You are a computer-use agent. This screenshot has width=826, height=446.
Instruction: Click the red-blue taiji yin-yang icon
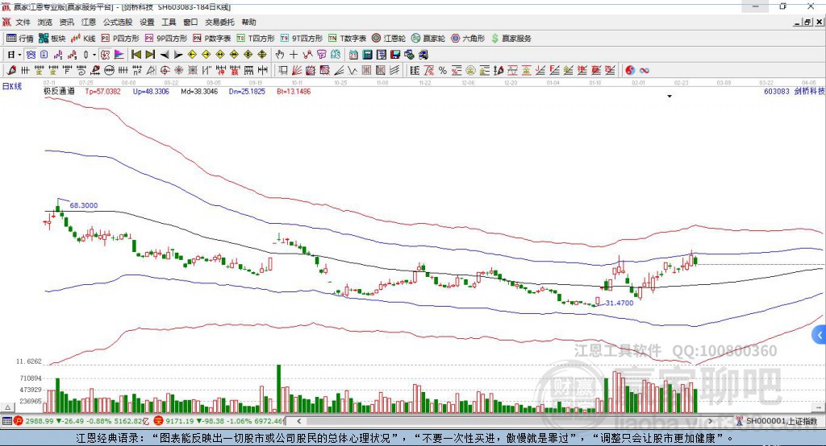630,70
